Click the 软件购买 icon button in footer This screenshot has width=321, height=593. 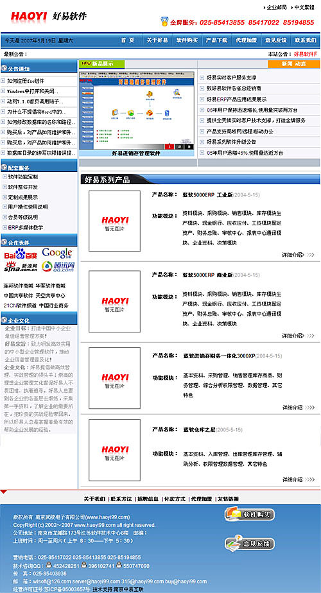[x=250, y=514]
